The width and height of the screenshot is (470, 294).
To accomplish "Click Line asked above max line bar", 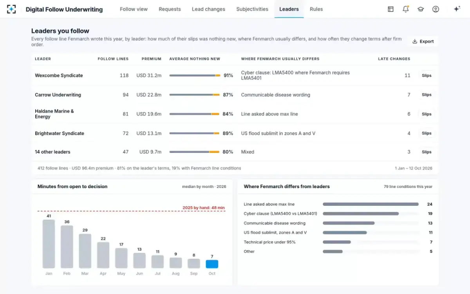I will (371, 204).
